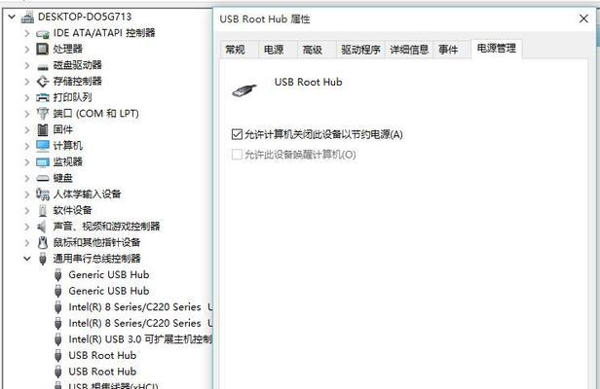The image size is (600, 389).
Task: Select the mouse (鼠标) device category icon
Action: point(43,243)
